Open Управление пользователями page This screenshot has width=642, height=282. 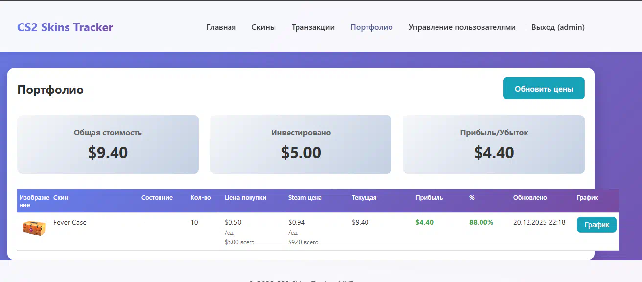click(x=462, y=27)
